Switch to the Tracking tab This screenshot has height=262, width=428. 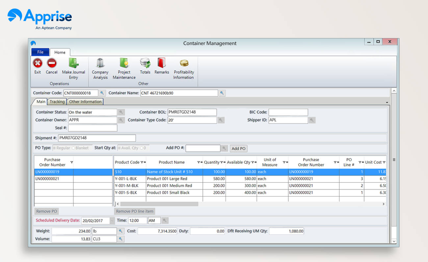click(57, 102)
